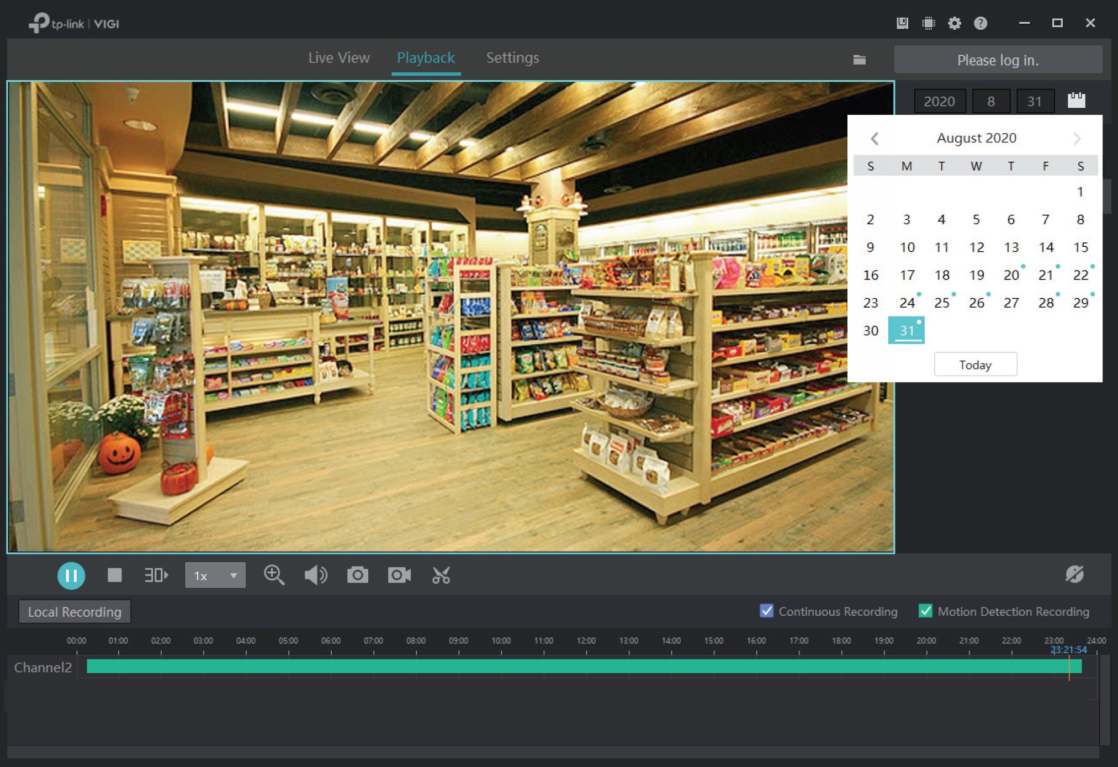Click the frame-by-frame advance icon
This screenshot has height=767, width=1118.
(x=156, y=575)
